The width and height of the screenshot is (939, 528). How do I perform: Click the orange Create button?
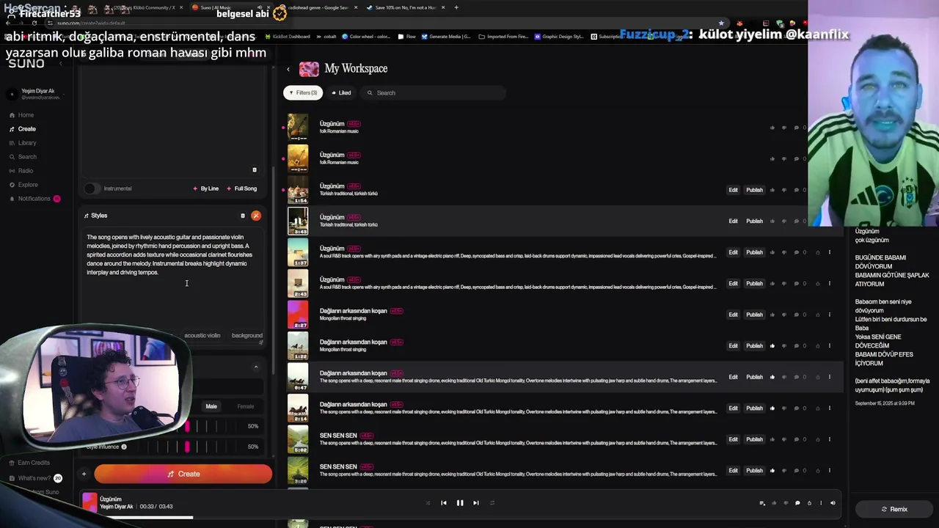click(183, 474)
